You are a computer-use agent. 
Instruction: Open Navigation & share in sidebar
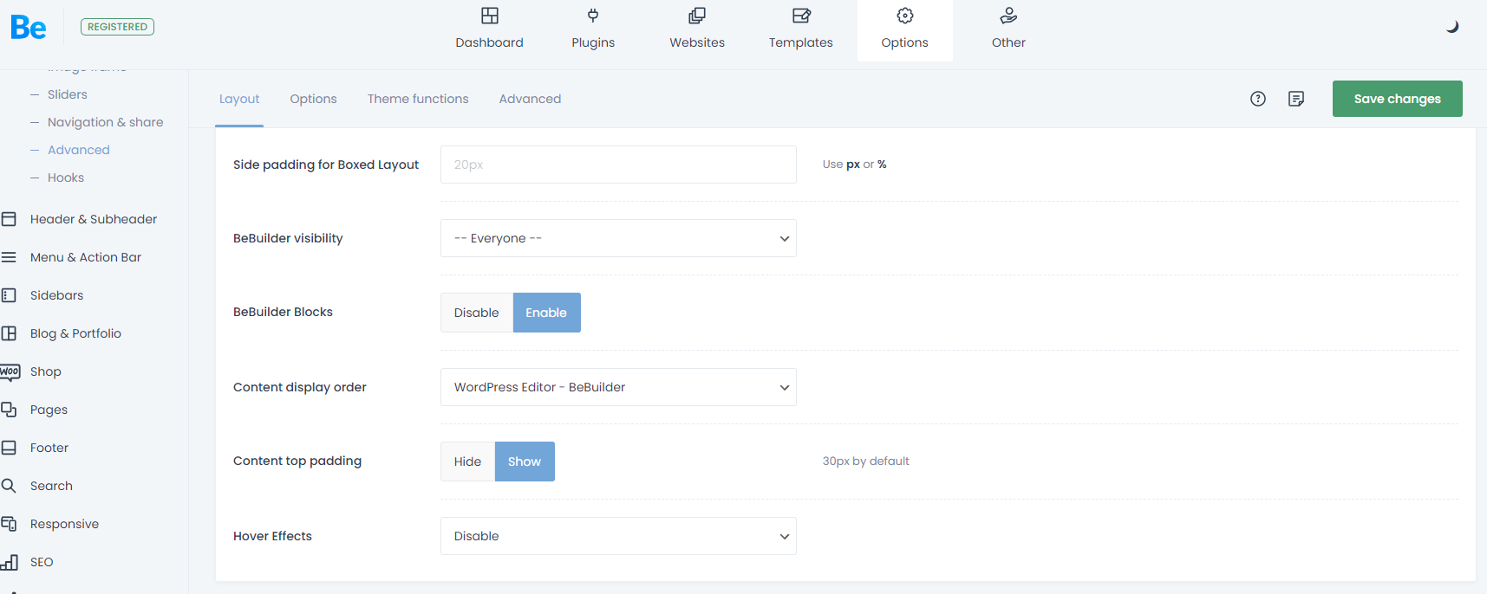pyautogui.click(x=106, y=122)
